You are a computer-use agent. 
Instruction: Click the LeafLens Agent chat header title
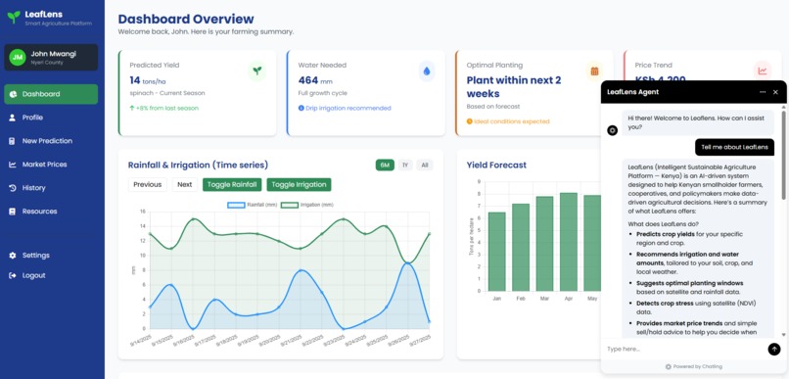click(632, 92)
